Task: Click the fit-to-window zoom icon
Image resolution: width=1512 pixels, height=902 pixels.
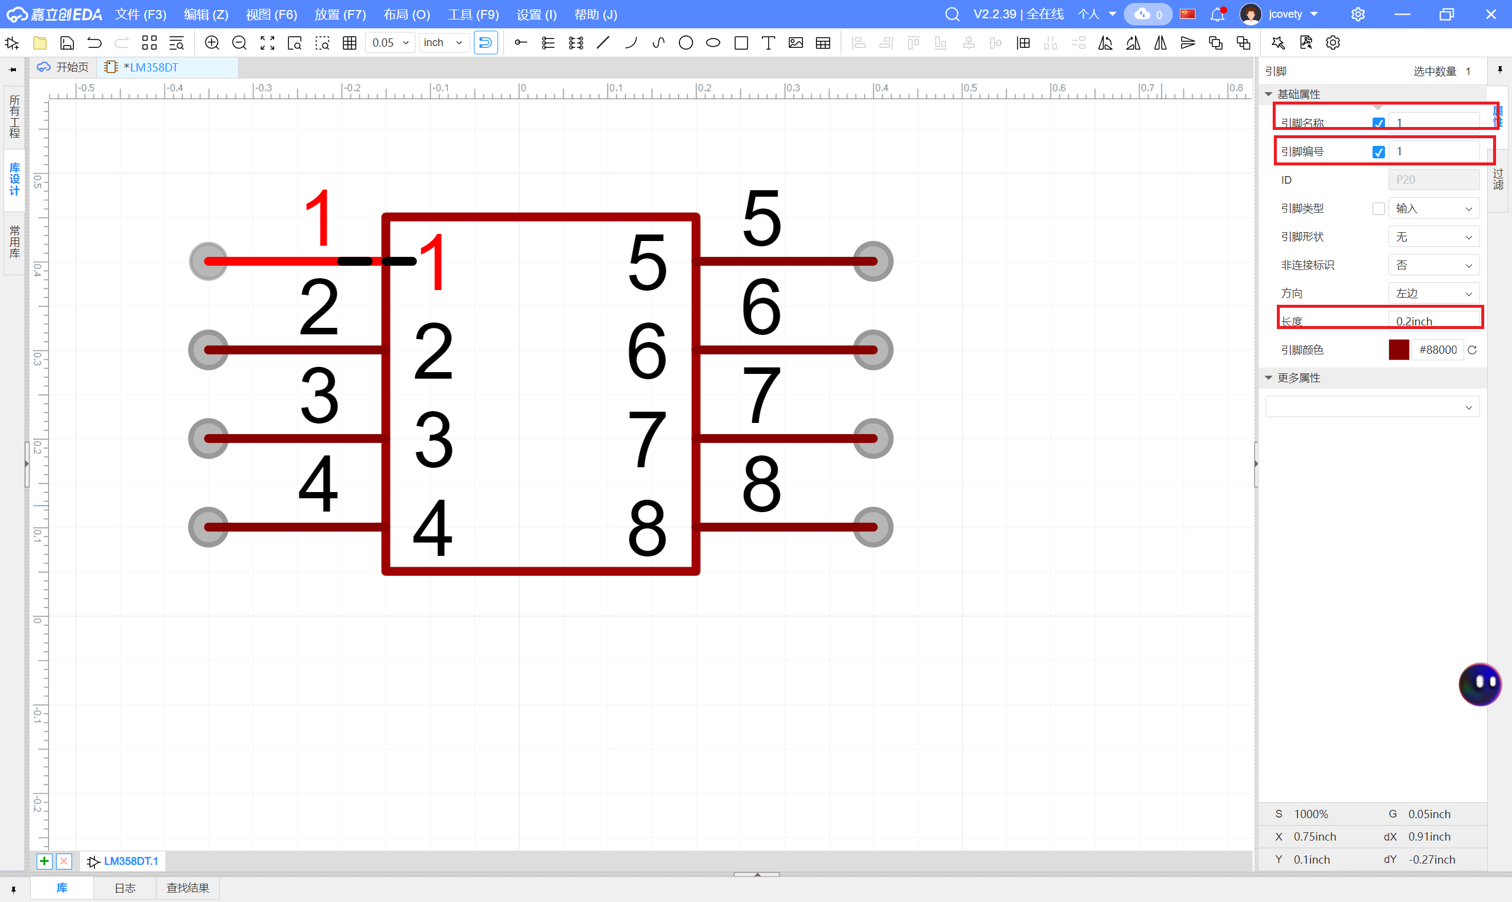Action: coord(267,43)
